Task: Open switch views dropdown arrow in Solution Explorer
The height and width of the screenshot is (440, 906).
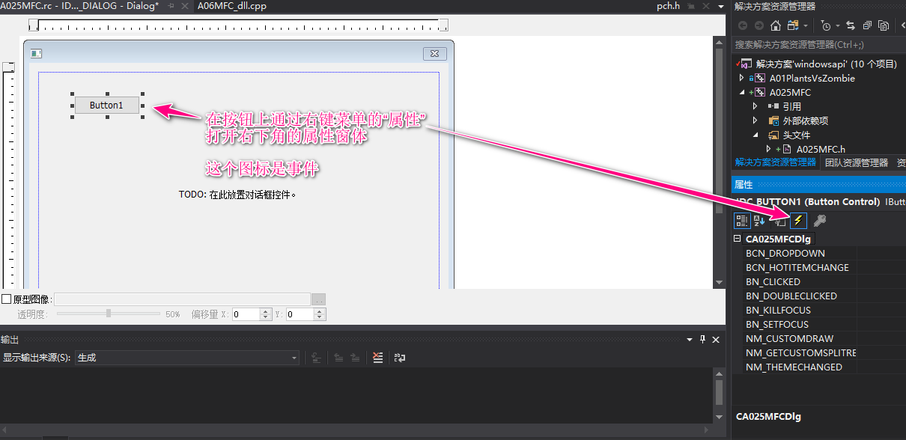Action: coord(806,25)
